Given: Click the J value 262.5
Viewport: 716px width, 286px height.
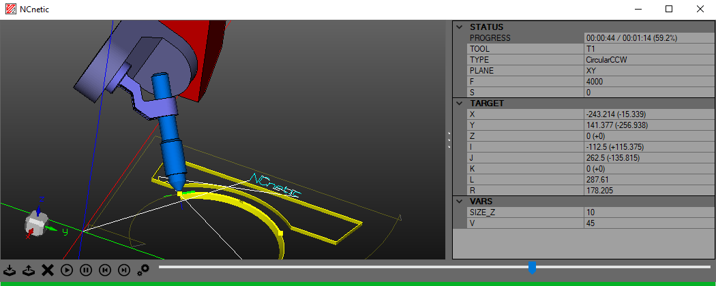Looking at the screenshot, I should (648, 158).
